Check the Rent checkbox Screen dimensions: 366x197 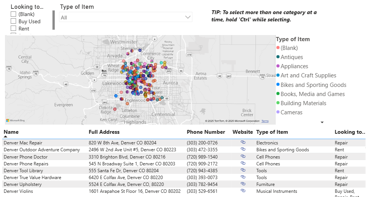coord(13,28)
